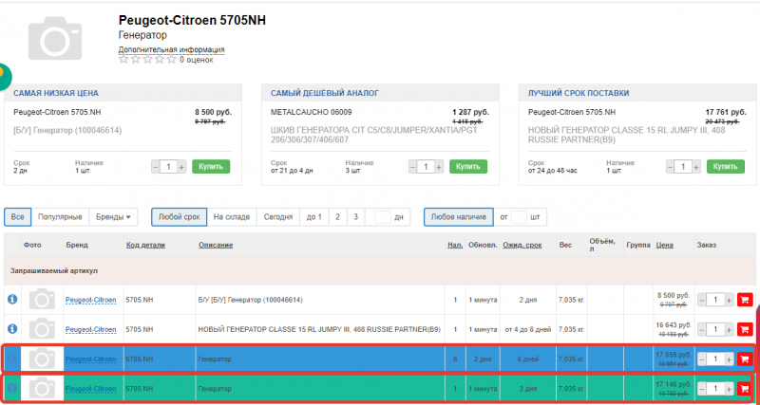Increase quantity in 8 500 руб. table row
The width and height of the screenshot is (760, 405).
coord(729,300)
